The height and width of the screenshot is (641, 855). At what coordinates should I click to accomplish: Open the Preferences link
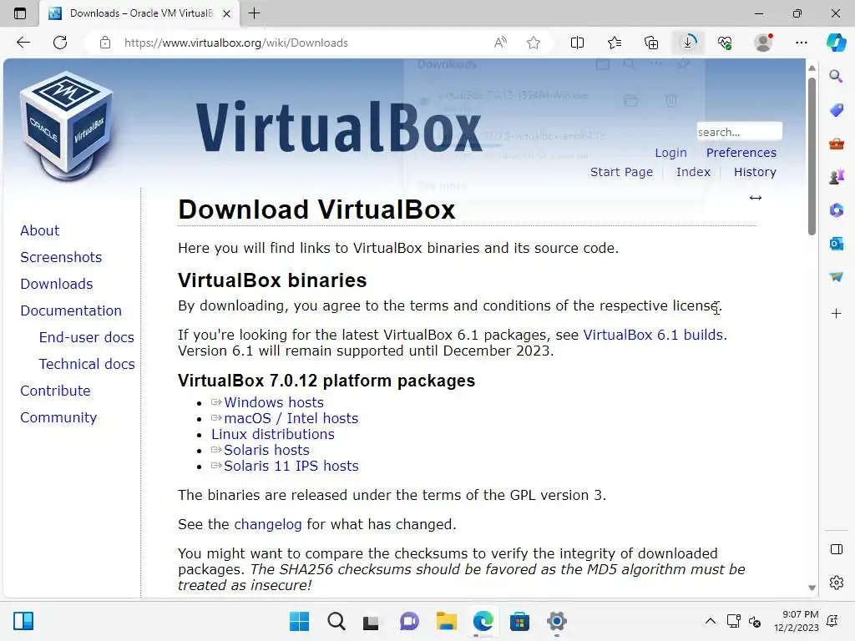tap(741, 153)
